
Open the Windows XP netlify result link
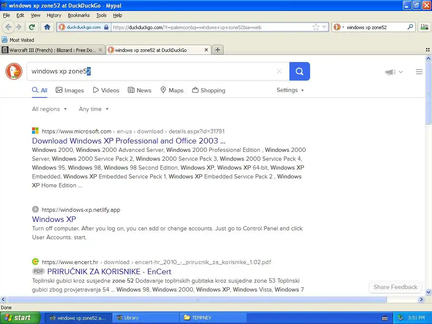pyautogui.click(x=54, y=219)
